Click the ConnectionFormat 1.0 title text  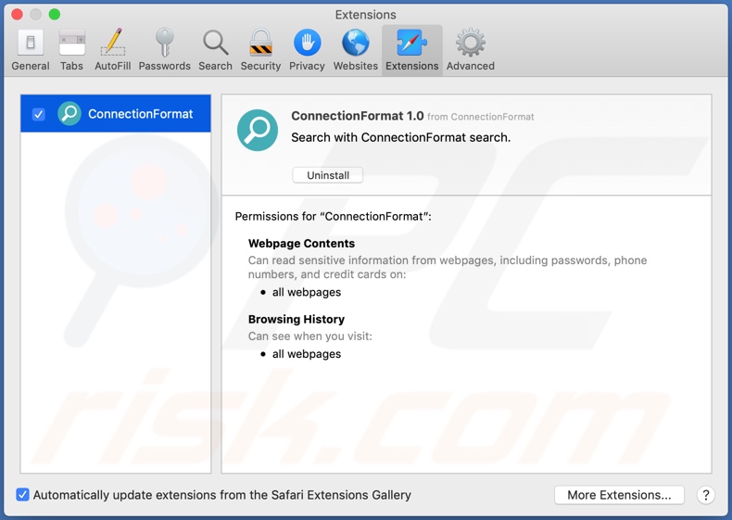(x=357, y=116)
